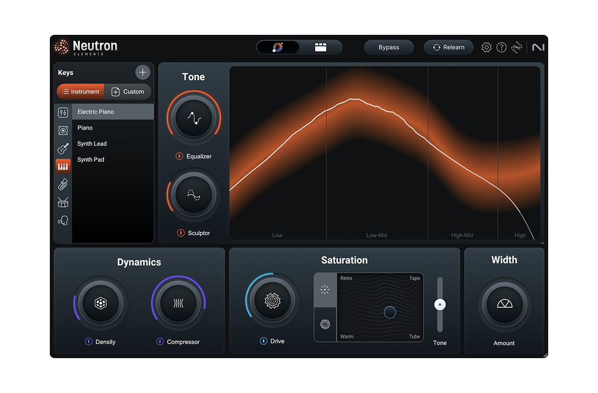Screen dimensions: 598x393
Task: Select the Vocals instrument category icon
Action: tap(63, 220)
